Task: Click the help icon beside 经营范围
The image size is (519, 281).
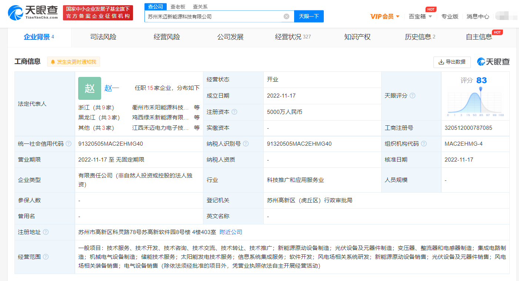Action: [x=46, y=257]
